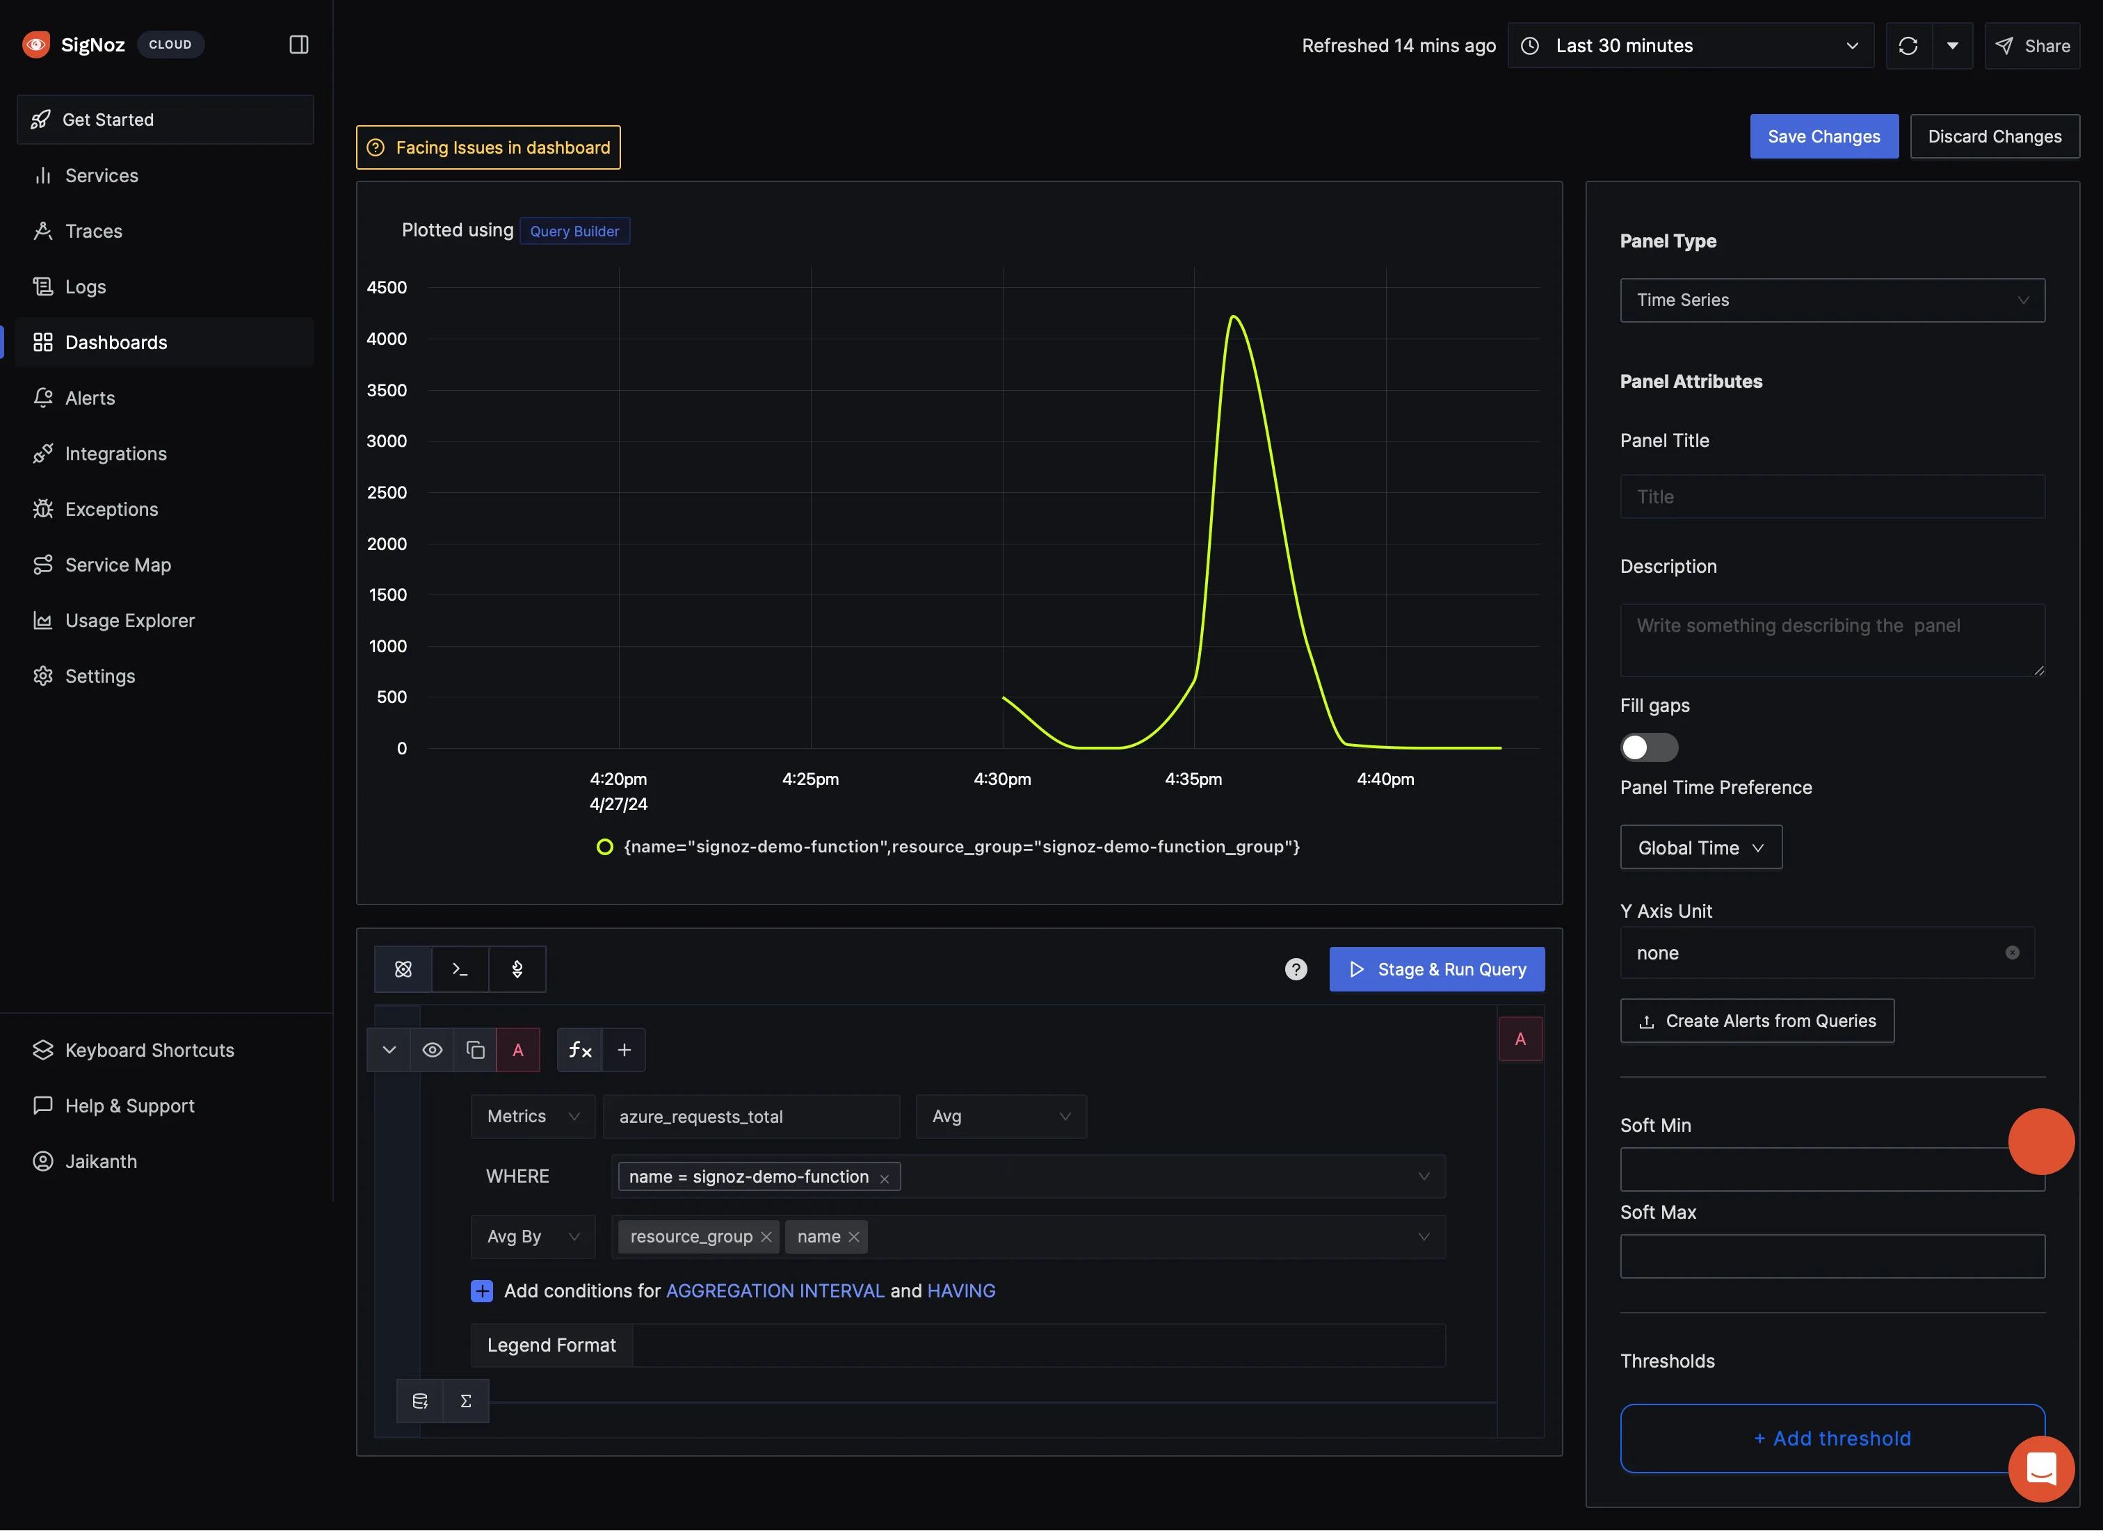Select the ClickHouse query tab icon
Viewport: 2103px width, 1531px height.
pos(460,969)
